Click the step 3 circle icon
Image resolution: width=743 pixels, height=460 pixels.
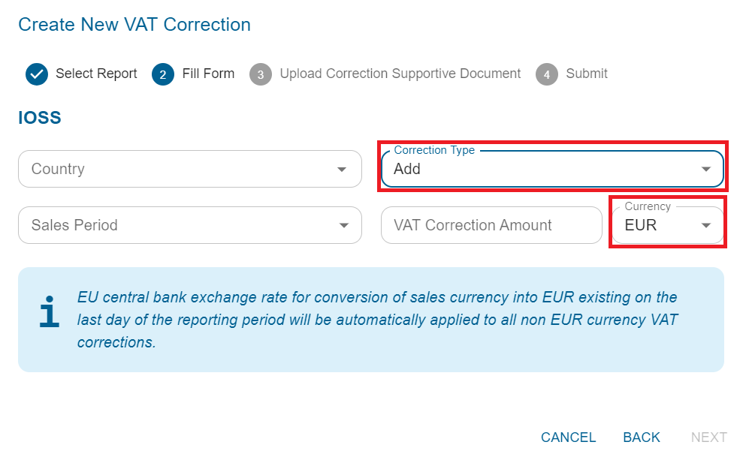pos(261,74)
